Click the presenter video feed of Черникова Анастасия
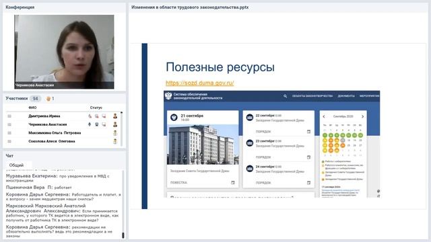This screenshot has height=242, width=431. 64,52
